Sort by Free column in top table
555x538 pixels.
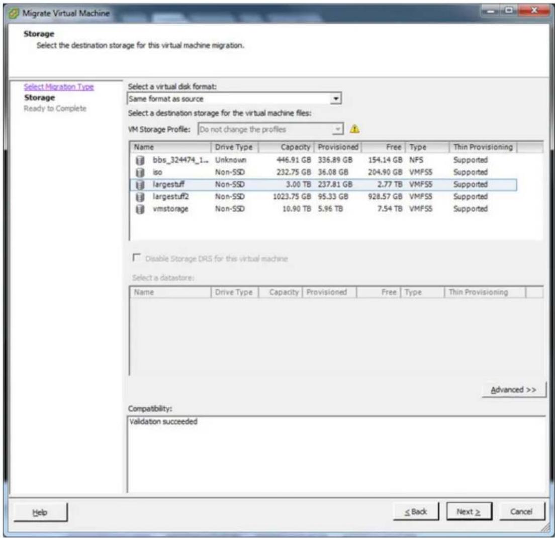(384, 147)
